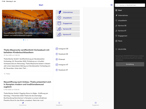Click the Start page title
The height and width of the screenshot is (109, 146).
click(x=41, y=5)
